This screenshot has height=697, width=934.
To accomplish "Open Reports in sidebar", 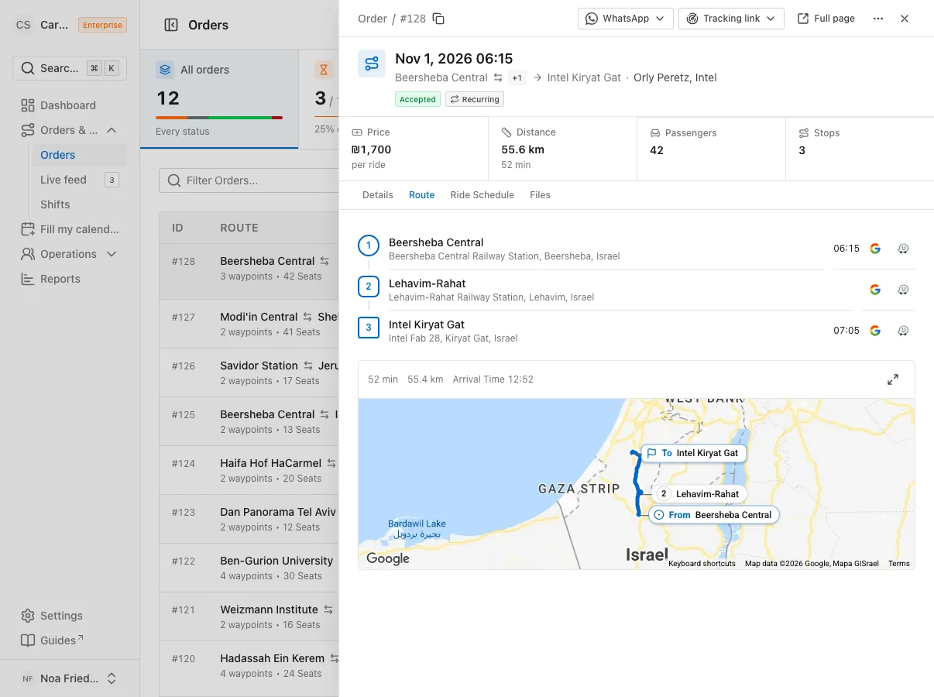I will click(x=70, y=279).
